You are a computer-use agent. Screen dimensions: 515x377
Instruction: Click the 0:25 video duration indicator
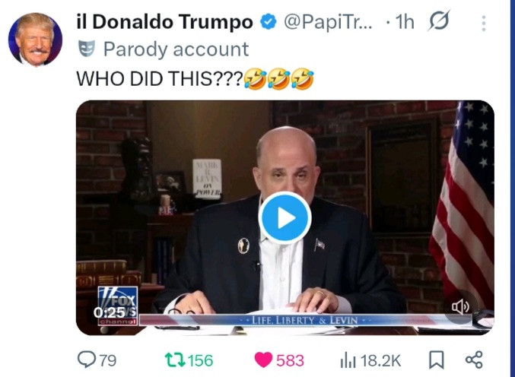tap(109, 312)
